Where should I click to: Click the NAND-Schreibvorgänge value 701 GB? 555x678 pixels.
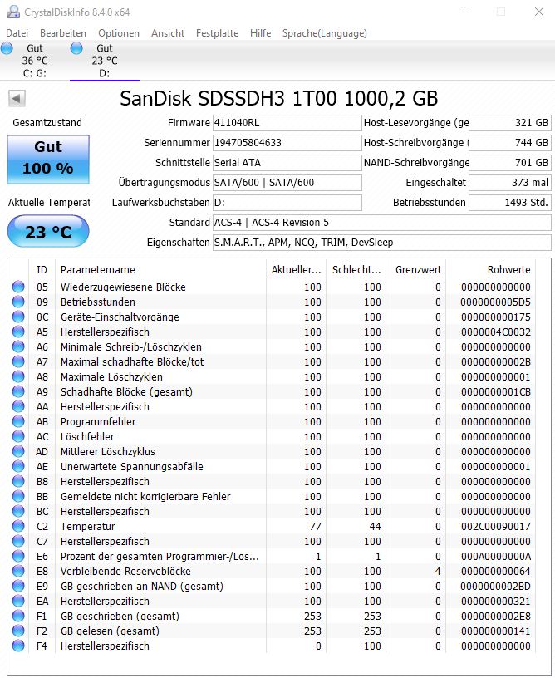[510, 163]
